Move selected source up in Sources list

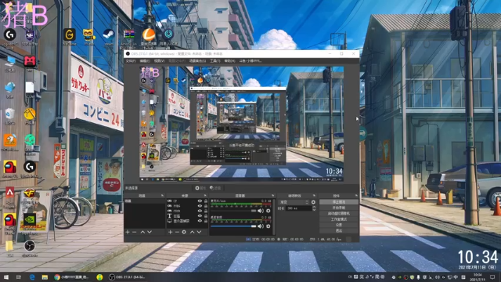tap(193, 232)
